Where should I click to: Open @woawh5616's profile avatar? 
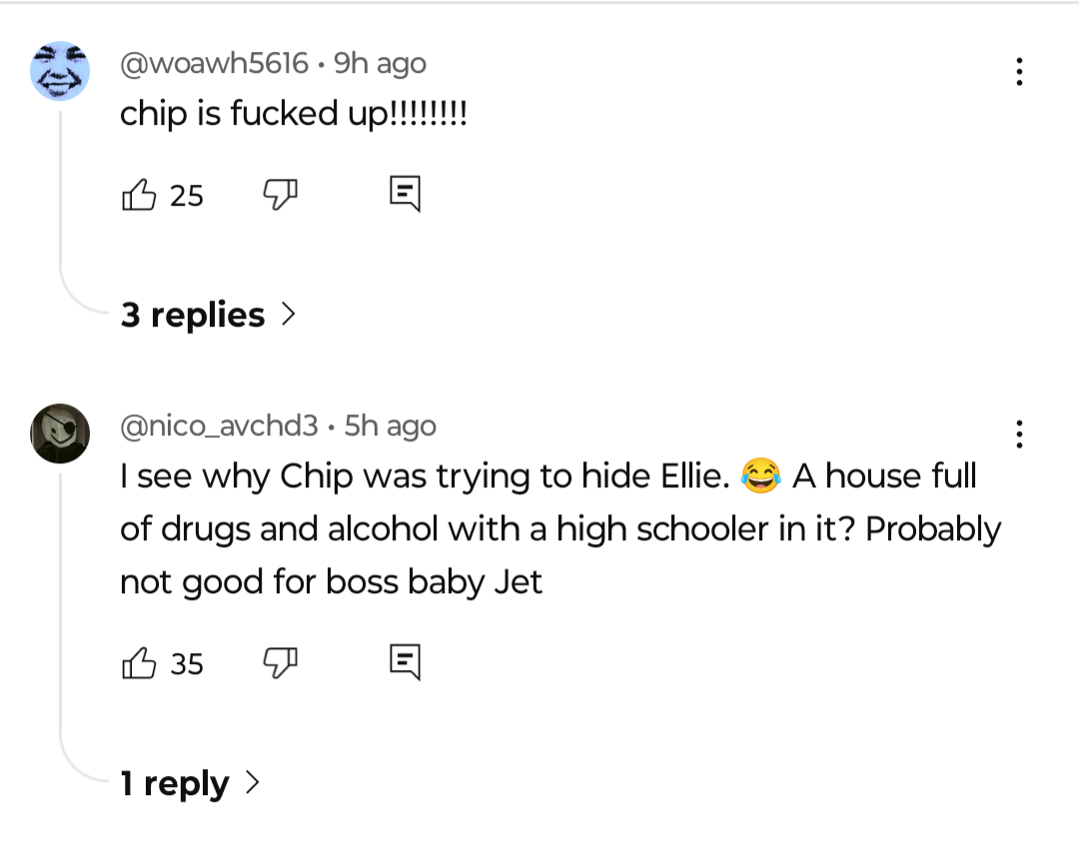point(60,71)
